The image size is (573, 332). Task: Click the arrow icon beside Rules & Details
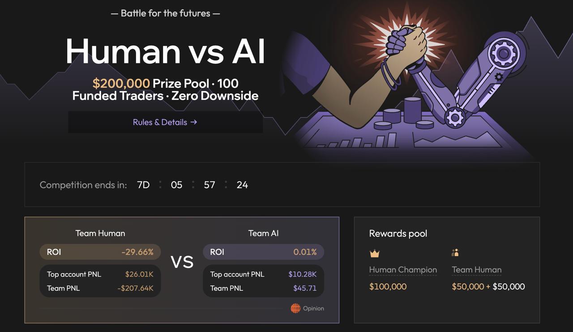tap(194, 122)
